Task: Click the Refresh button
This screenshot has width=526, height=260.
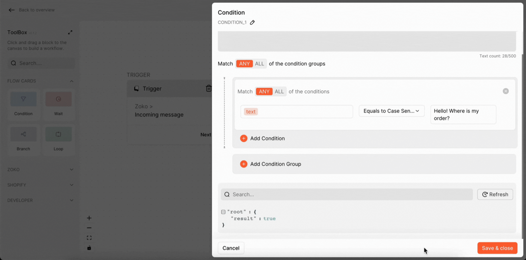Action: coord(495,194)
